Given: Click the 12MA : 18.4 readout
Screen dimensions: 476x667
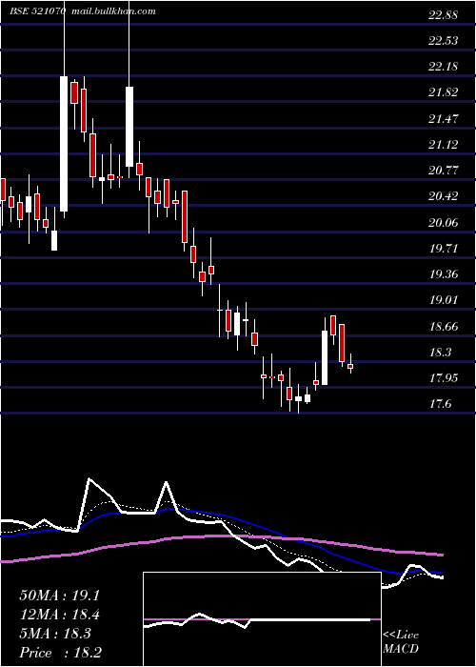Looking at the screenshot, I should point(59,616).
